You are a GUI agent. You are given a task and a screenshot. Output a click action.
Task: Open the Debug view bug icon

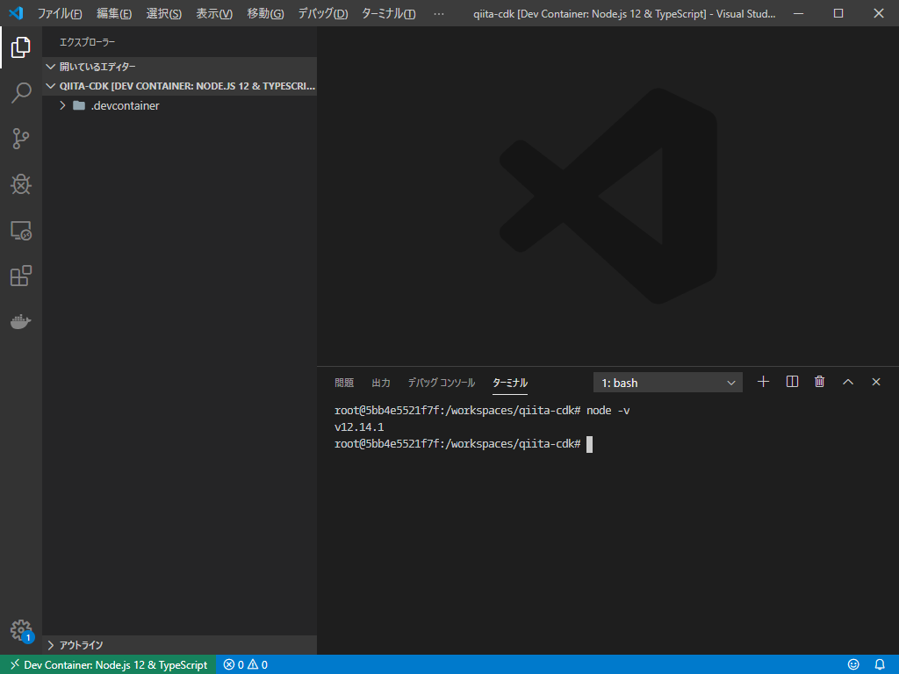tap(21, 184)
